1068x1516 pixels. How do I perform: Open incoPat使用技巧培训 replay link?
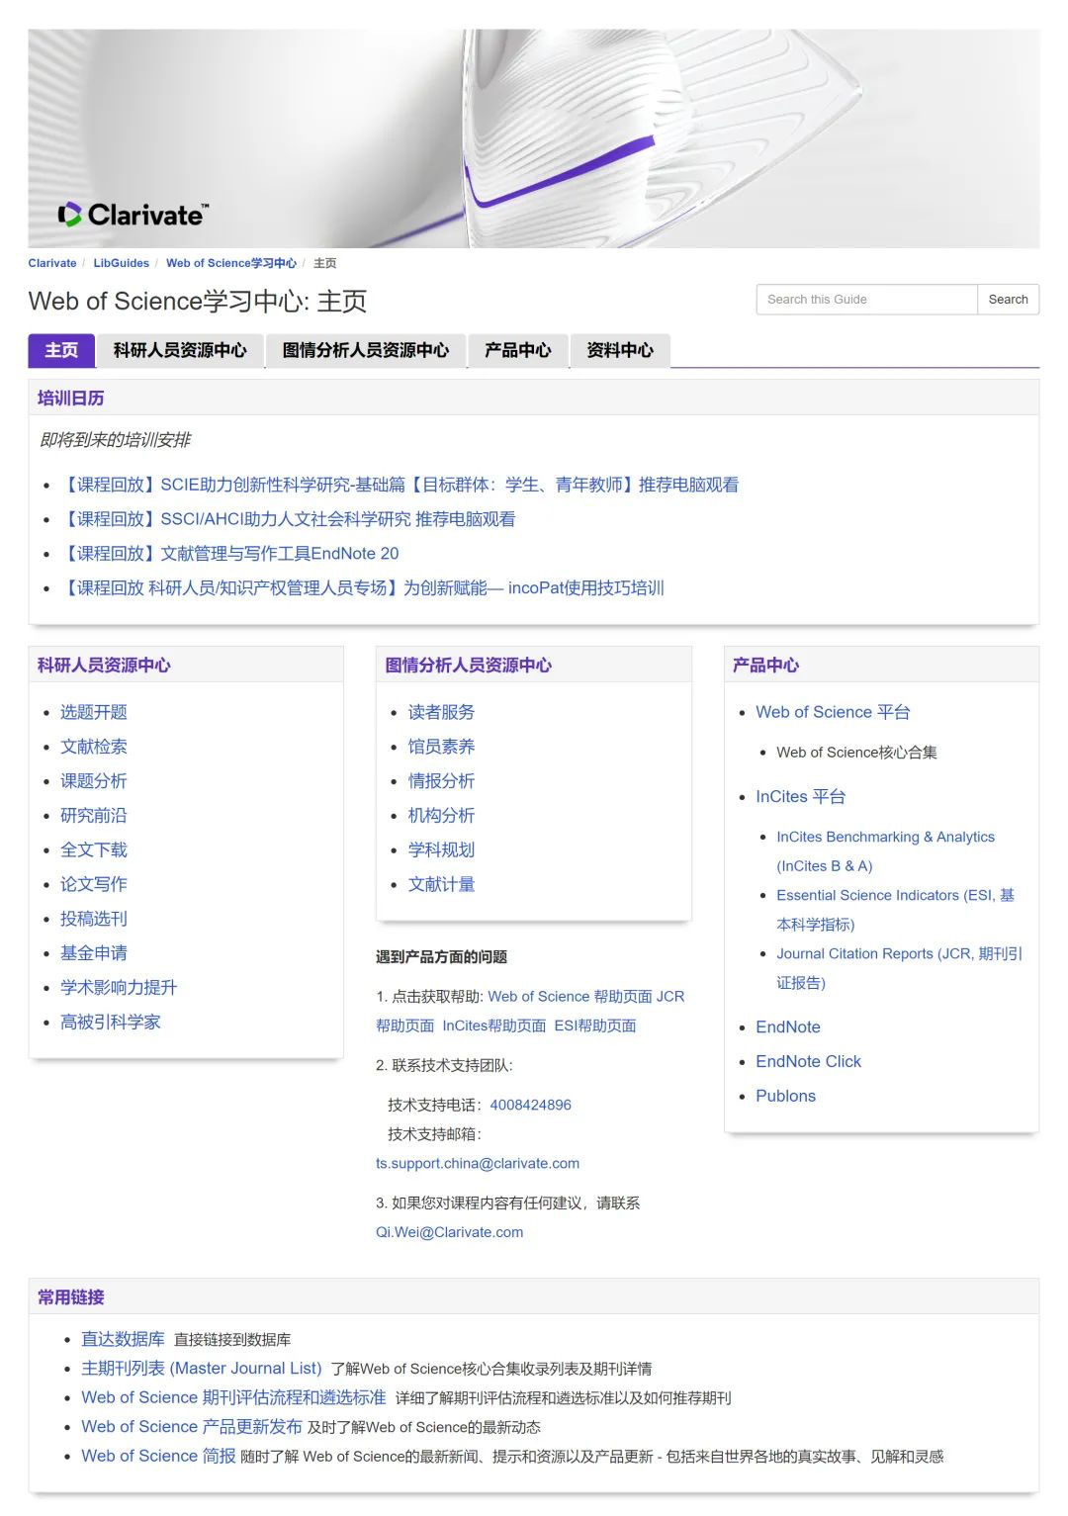pyautogui.click(x=362, y=588)
